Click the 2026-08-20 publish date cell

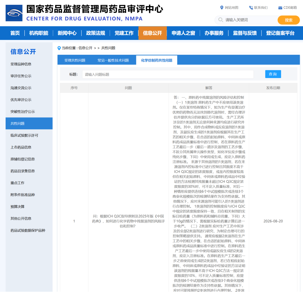click(x=273, y=221)
